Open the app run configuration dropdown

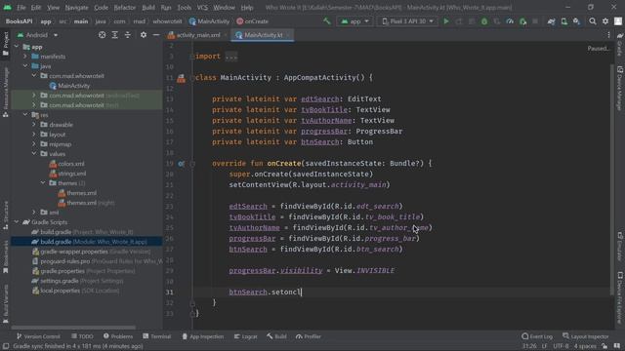[x=354, y=21]
